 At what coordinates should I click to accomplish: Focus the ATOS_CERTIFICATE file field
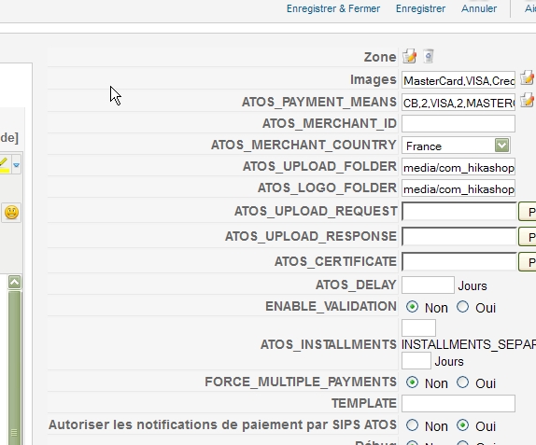tap(459, 262)
